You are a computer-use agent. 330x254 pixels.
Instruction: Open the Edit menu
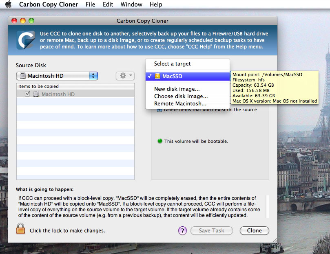pyautogui.click(x=108, y=4)
